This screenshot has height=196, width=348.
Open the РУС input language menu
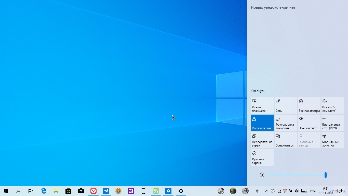313,191
